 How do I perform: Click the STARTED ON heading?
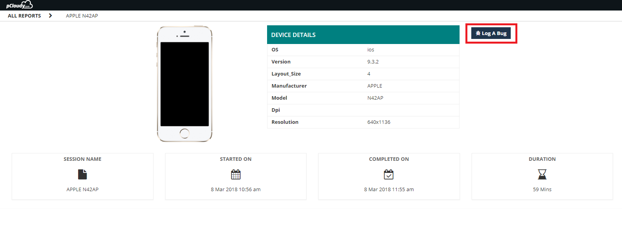236,159
